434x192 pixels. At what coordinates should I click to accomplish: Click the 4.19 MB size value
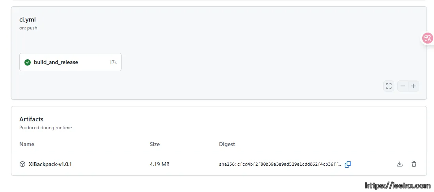click(x=159, y=164)
